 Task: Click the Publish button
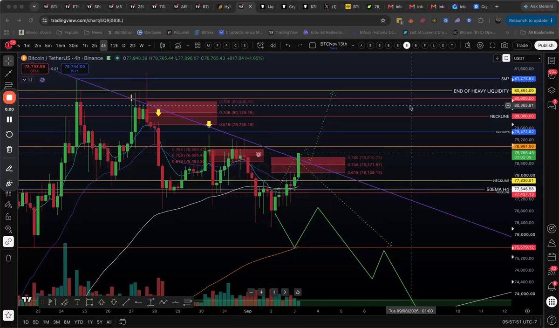pyautogui.click(x=545, y=45)
